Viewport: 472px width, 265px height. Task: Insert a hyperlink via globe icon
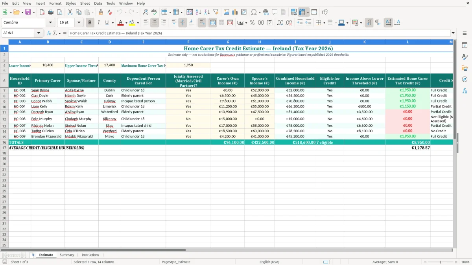[x=266, y=12]
